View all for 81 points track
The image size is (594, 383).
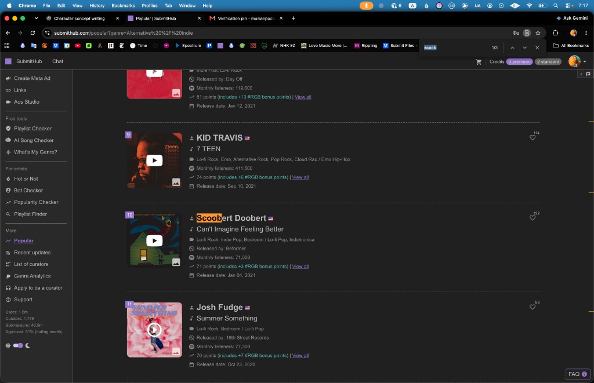click(x=303, y=97)
